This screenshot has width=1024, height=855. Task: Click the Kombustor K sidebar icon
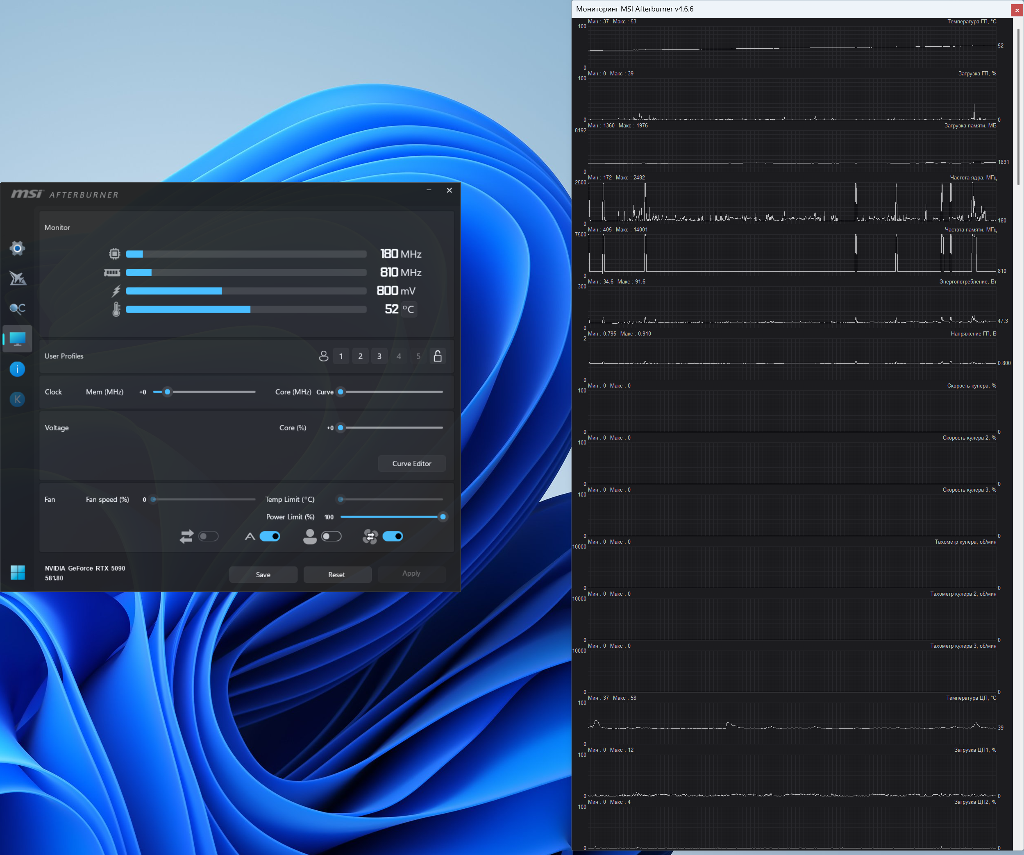click(17, 399)
